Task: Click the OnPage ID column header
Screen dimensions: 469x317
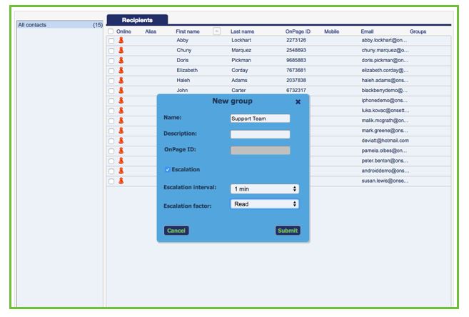Action: 298,31
